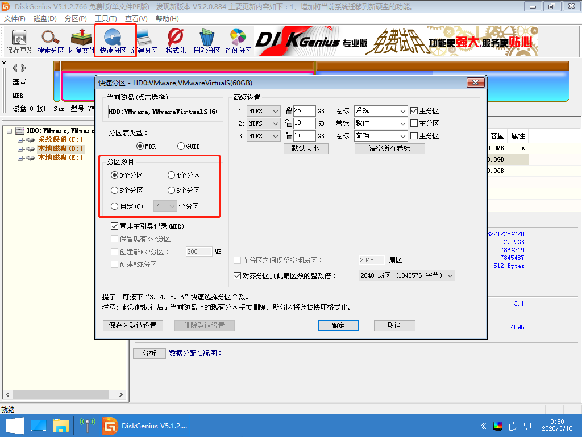Toggle the unlock icon for partition 3 size
582x437 pixels.
pos(288,135)
